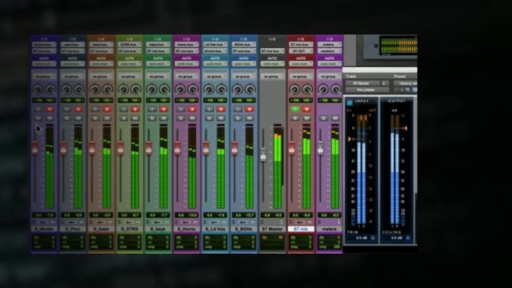The width and height of the screenshot is (512, 288).
Task: Click the Pro Limiter plug-in selector button
Action: 367,90
